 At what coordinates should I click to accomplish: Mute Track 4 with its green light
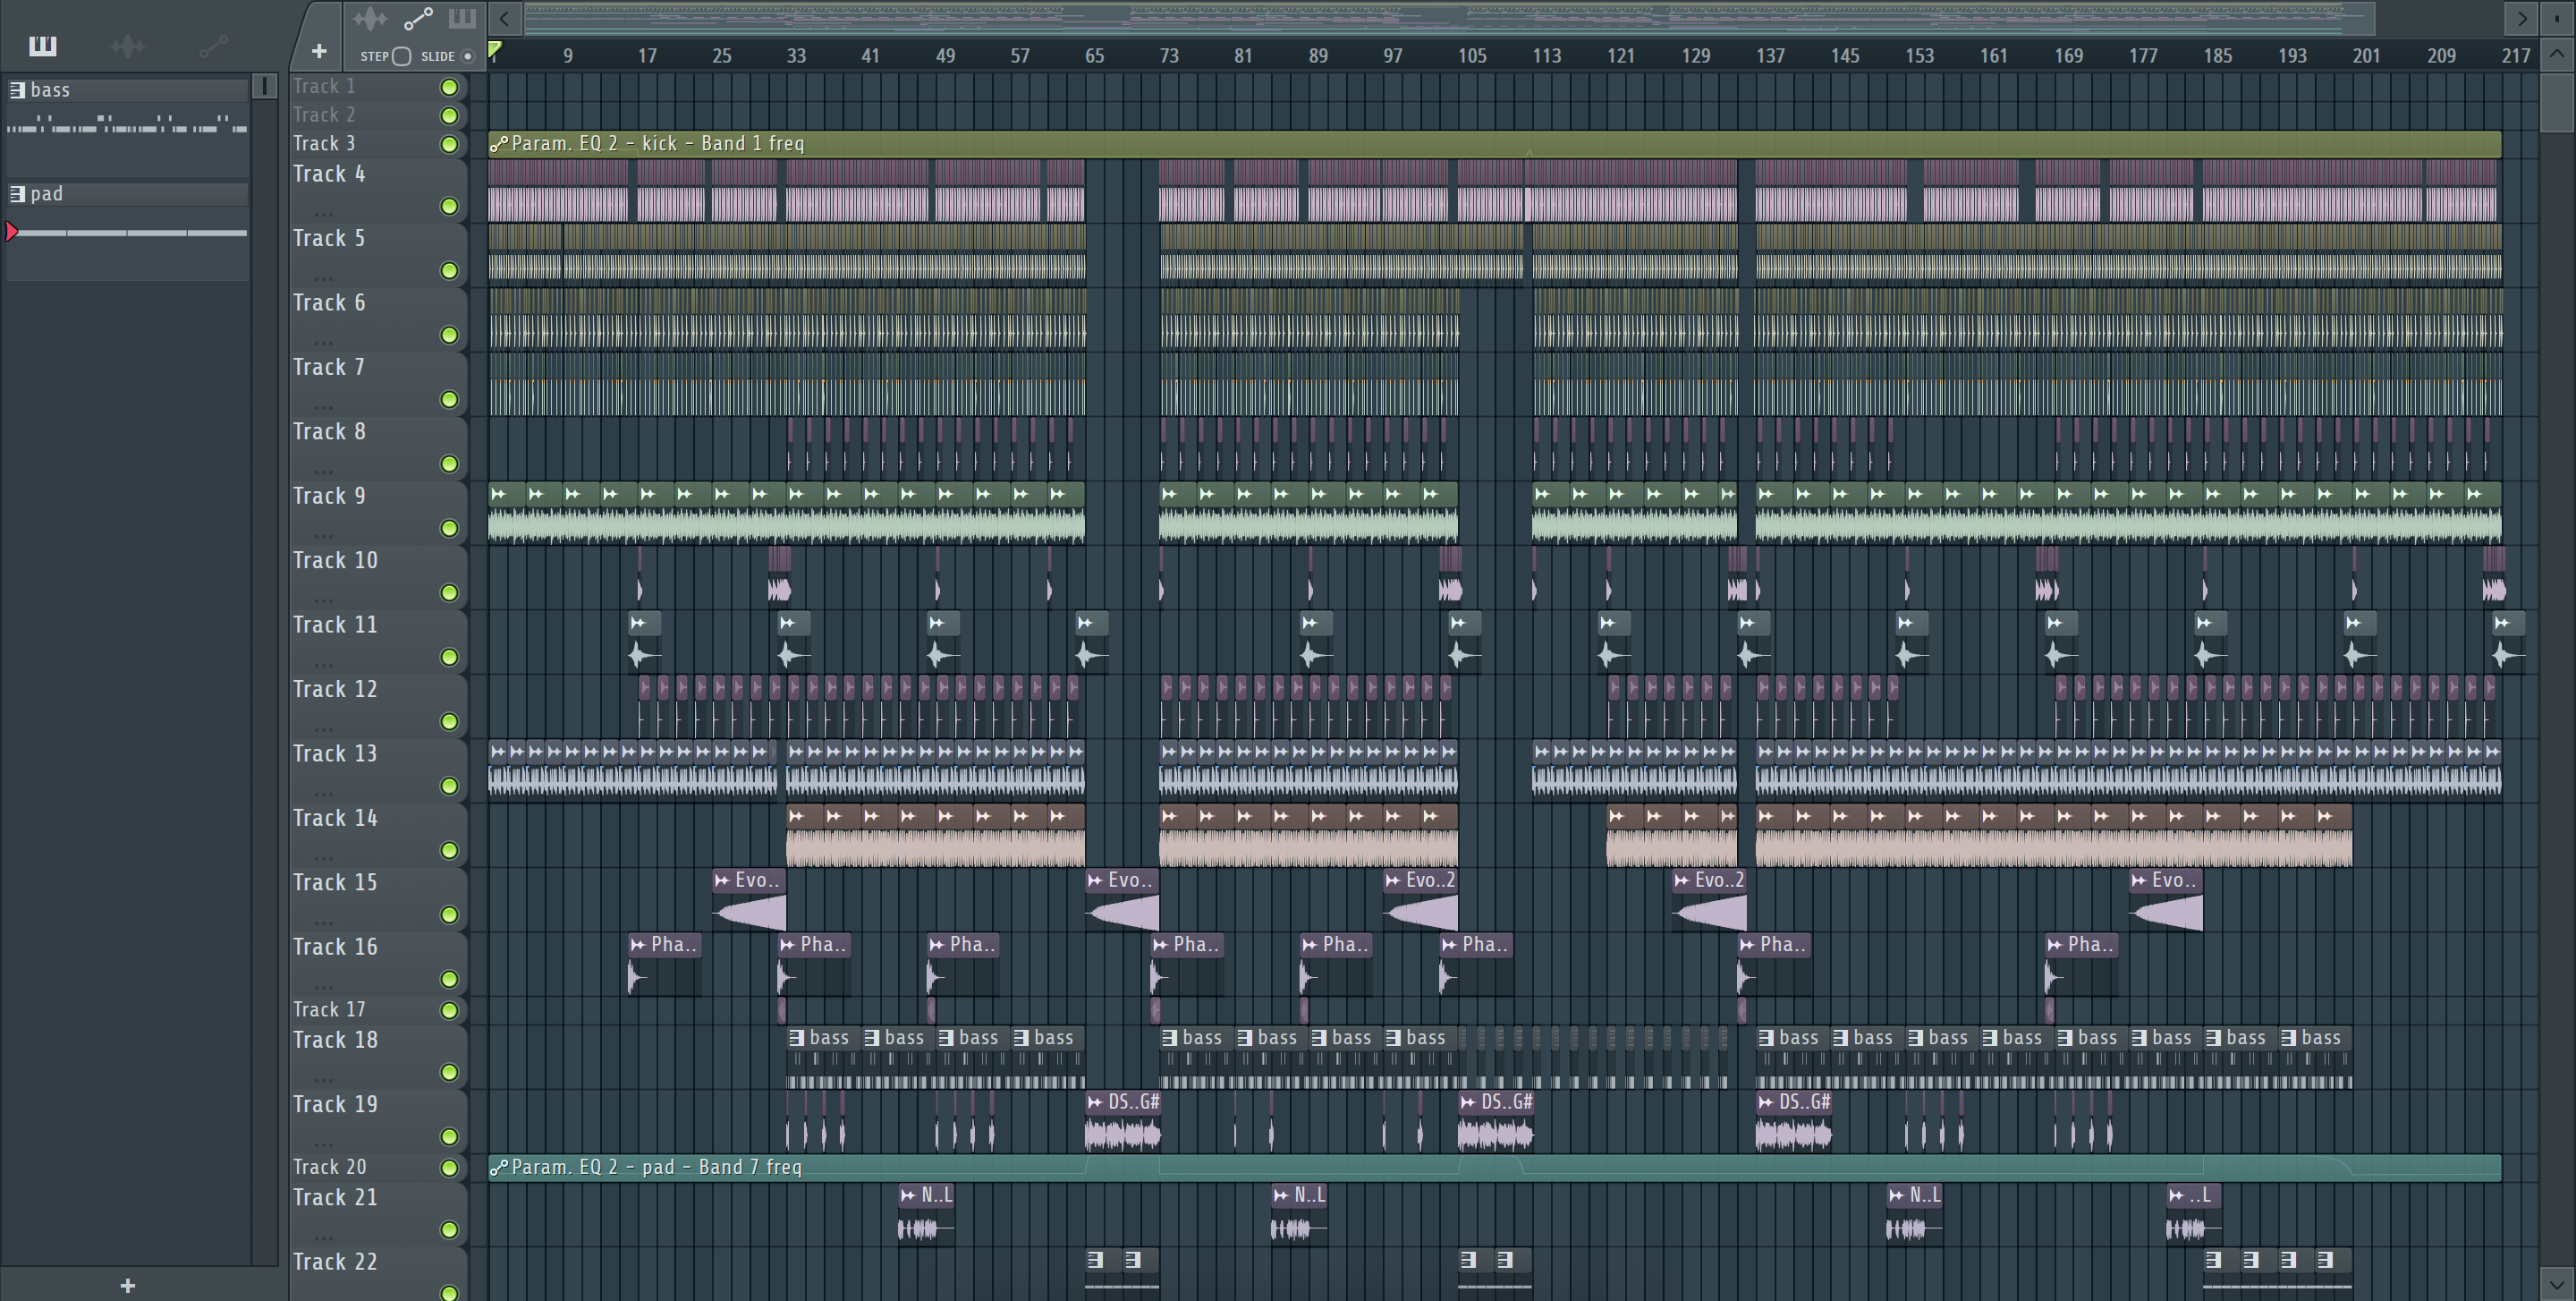(450, 206)
